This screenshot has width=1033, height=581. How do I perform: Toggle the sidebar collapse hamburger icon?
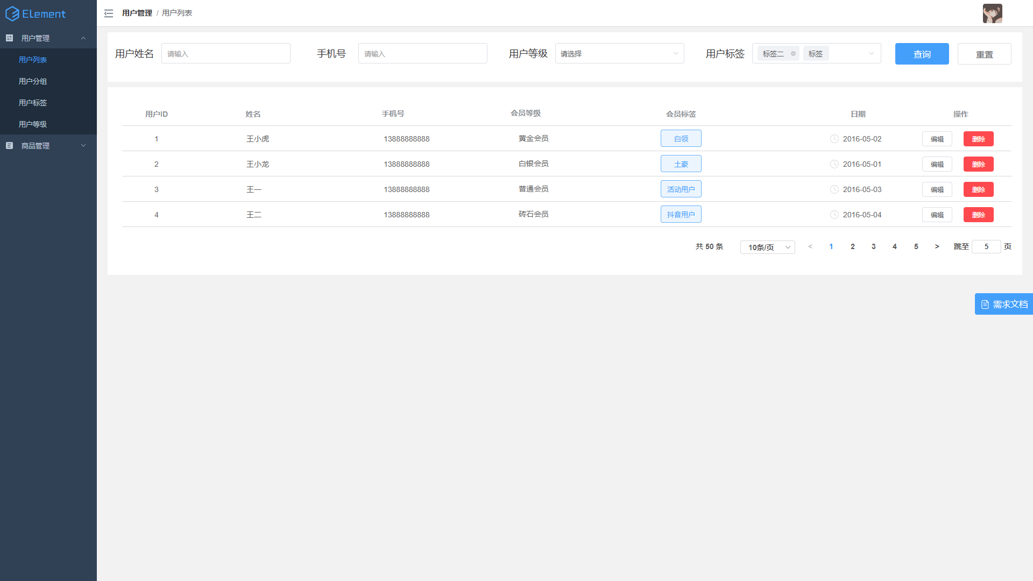109,13
